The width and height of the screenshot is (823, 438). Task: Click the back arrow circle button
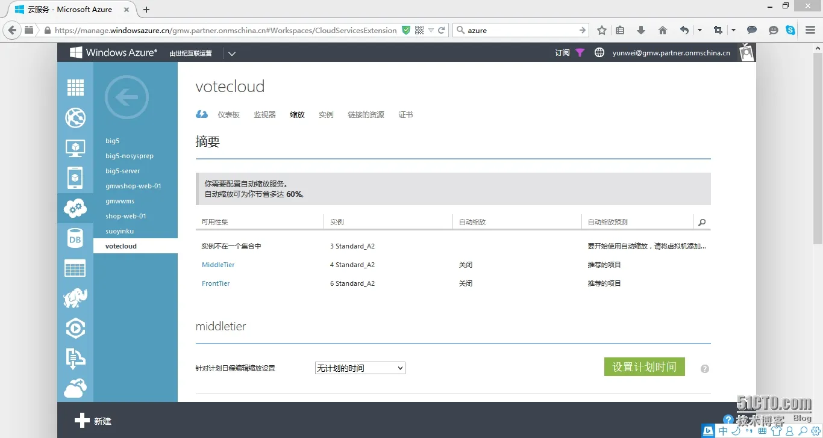126,97
